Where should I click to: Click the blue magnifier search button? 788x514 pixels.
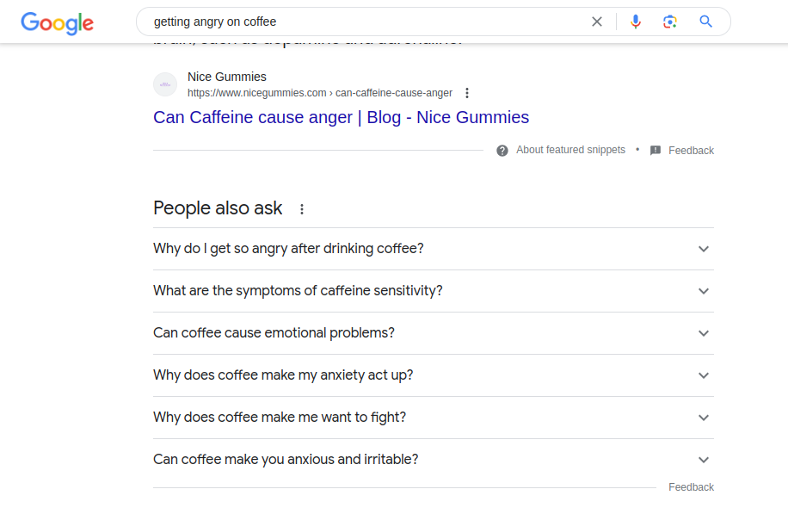coord(706,22)
